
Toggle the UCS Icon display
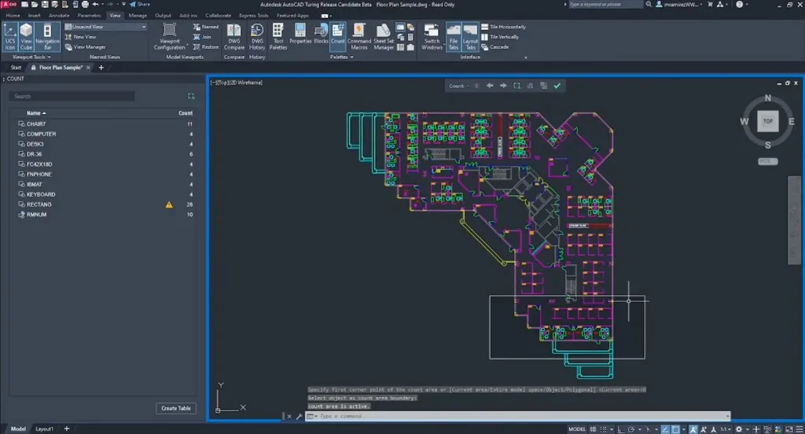[x=9, y=36]
